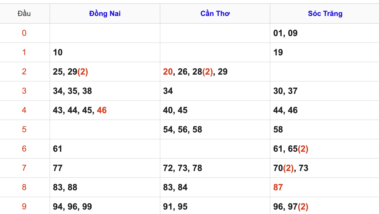The width and height of the screenshot is (379, 214).
Task: Click row header 0 in Đầu column
Action: pos(24,33)
